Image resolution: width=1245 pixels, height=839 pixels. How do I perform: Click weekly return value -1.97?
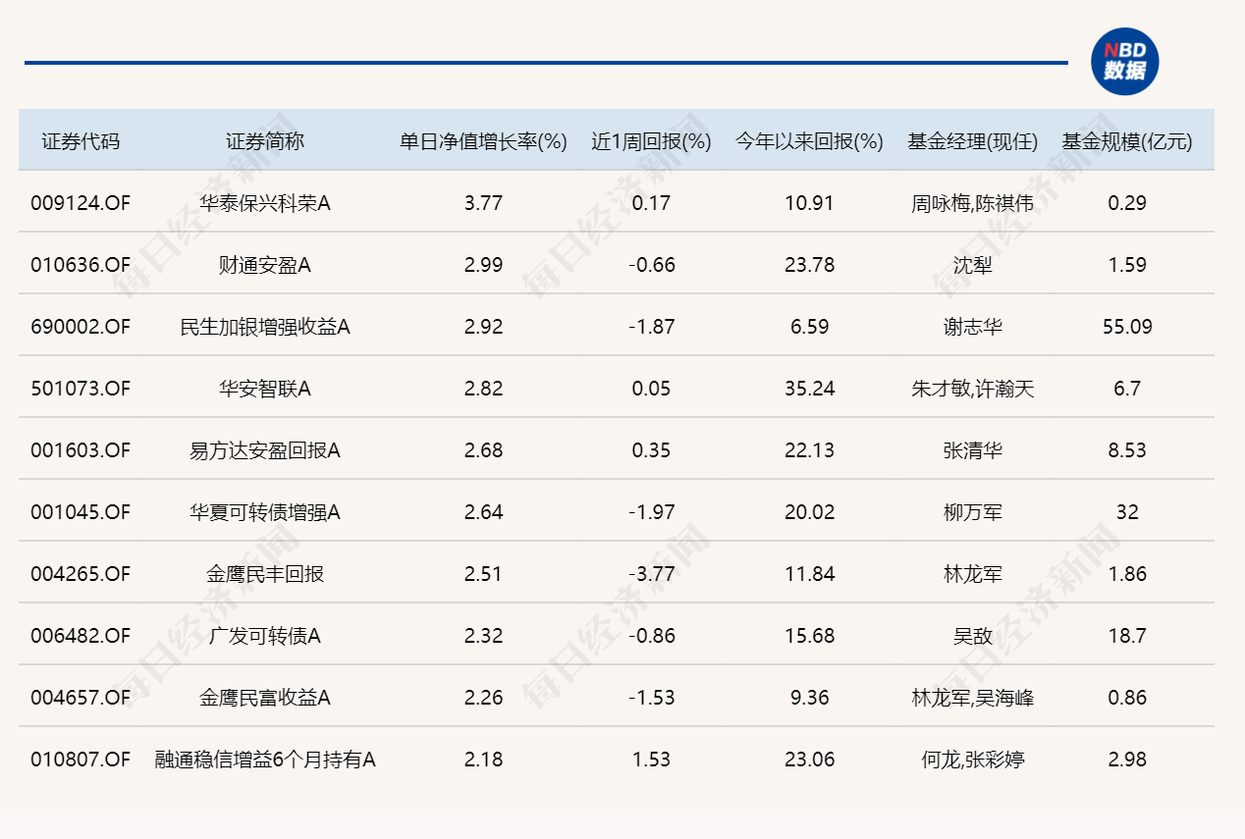click(651, 512)
